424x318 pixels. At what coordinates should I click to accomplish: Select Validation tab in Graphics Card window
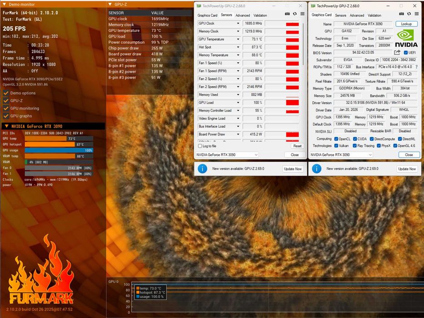coord(374,15)
